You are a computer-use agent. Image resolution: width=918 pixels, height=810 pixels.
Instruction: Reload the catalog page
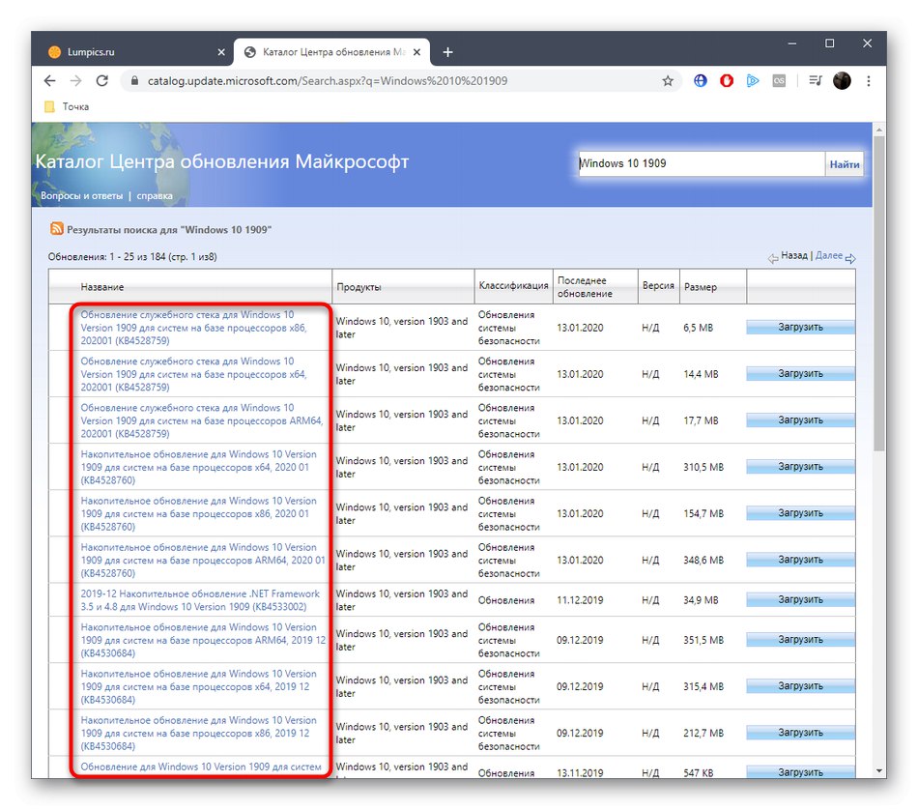pyautogui.click(x=102, y=81)
